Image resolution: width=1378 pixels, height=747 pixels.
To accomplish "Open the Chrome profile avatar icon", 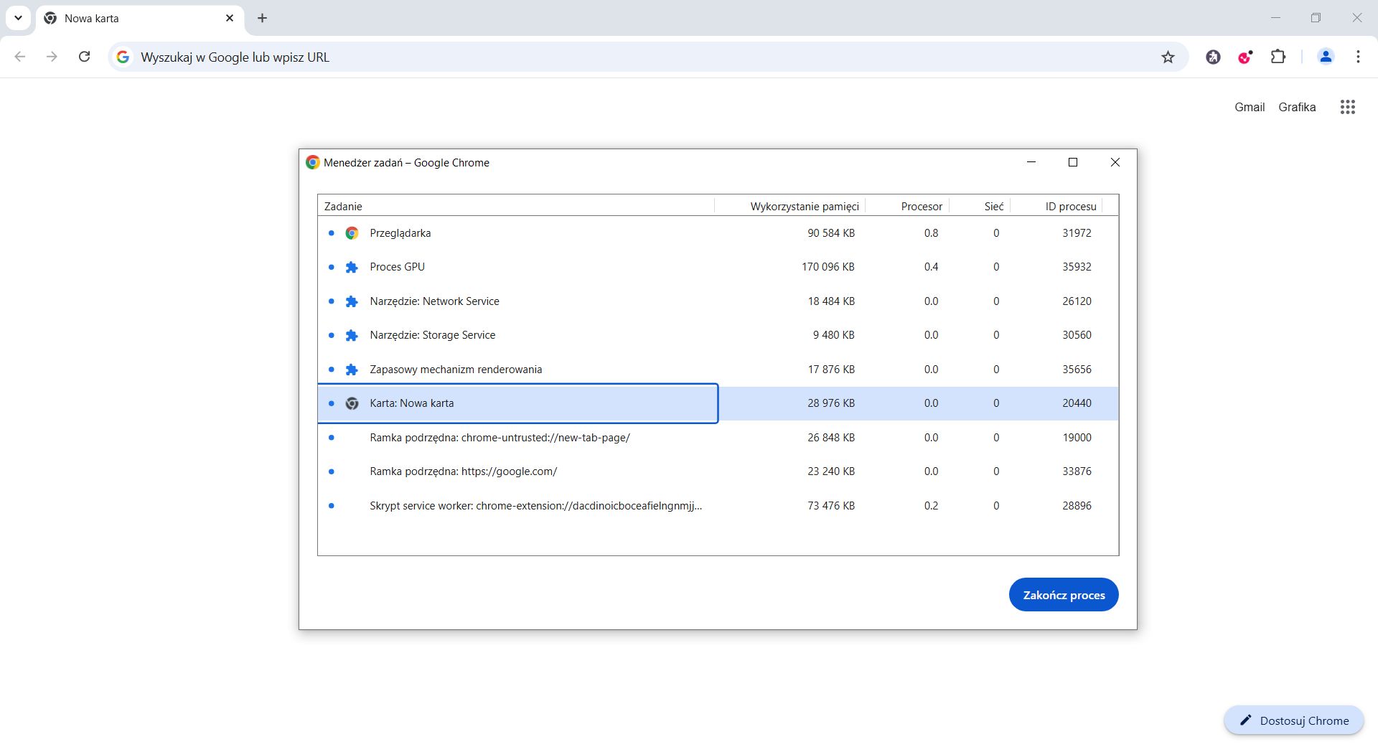I will [1326, 57].
